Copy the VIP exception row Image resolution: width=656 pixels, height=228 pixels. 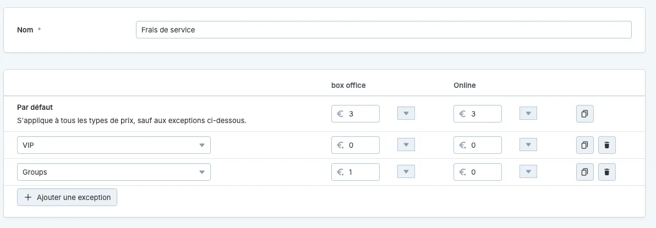585,145
